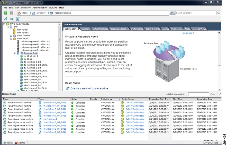Select New Folder 1 in the tree
This screenshot has width=226, height=145.
(23, 33)
